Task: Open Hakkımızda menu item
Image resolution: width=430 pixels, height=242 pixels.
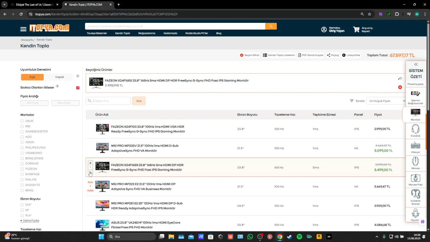Action: click(x=170, y=33)
